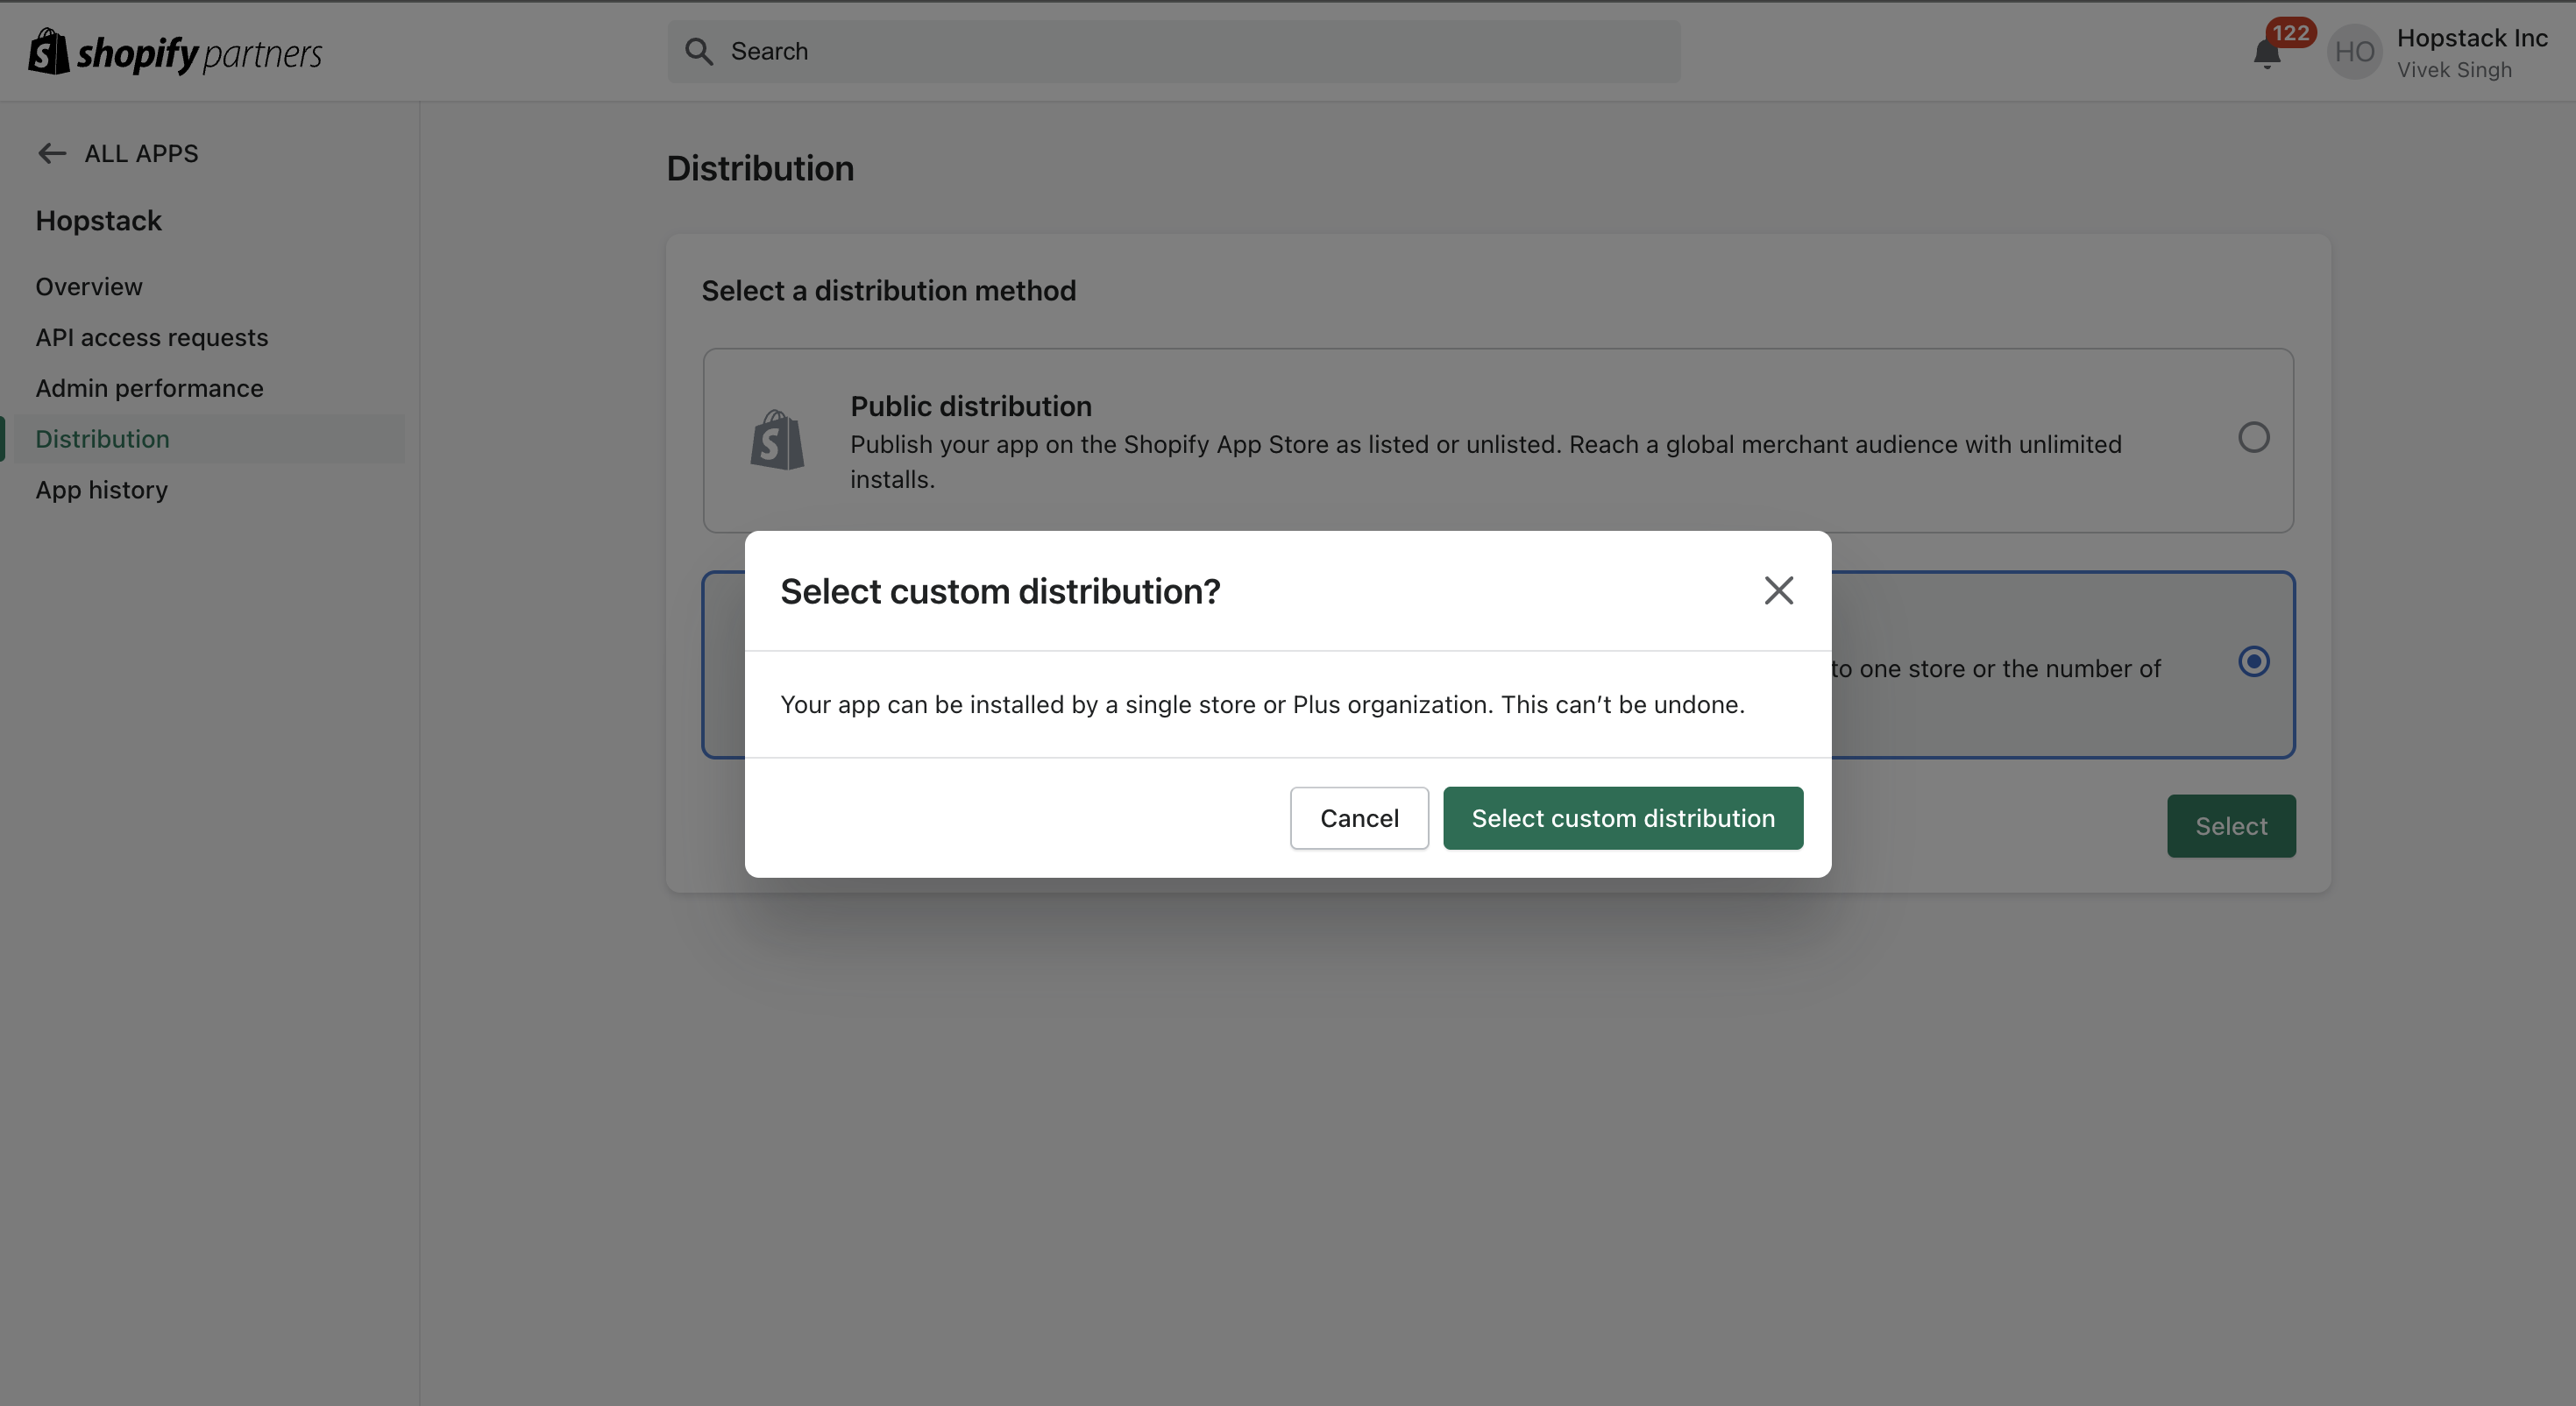Click the HO account avatar

coord(2354,52)
